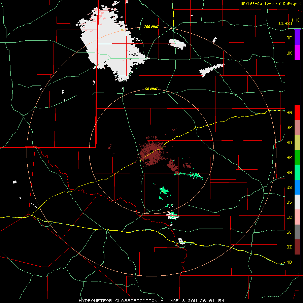This screenshot has width=303, height=303.
Task: Click the 'HA' legend label
Action: (289, 113)
